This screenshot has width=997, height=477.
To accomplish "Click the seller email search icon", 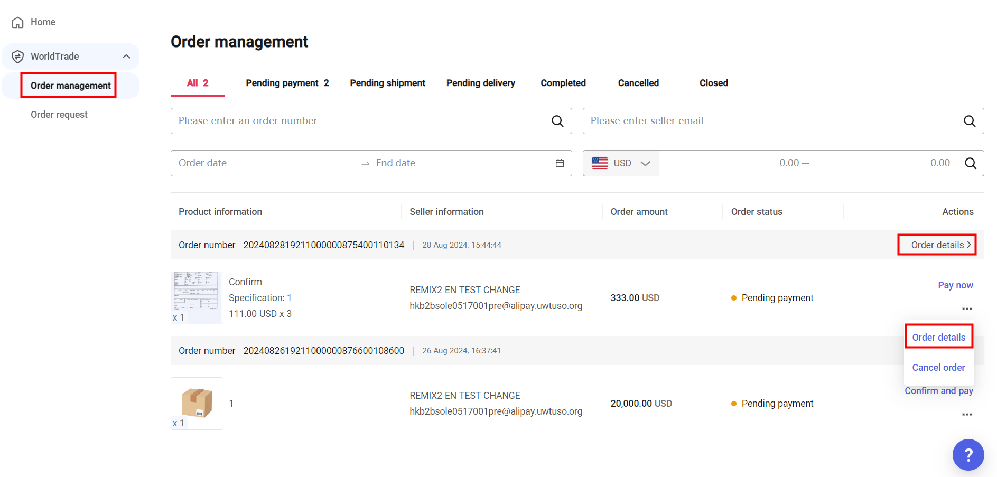I will click(970, 121).
